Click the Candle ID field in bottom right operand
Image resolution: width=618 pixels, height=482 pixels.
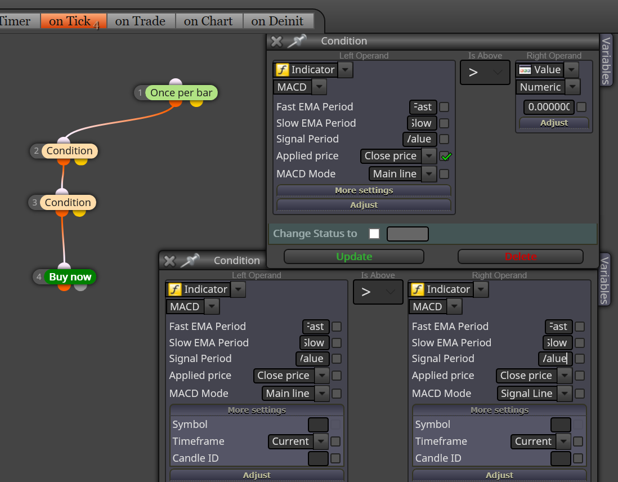point(561,458)
